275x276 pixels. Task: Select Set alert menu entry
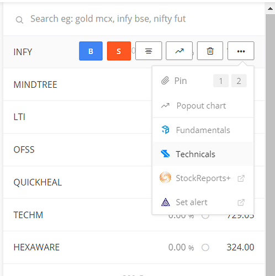(203, 202)
